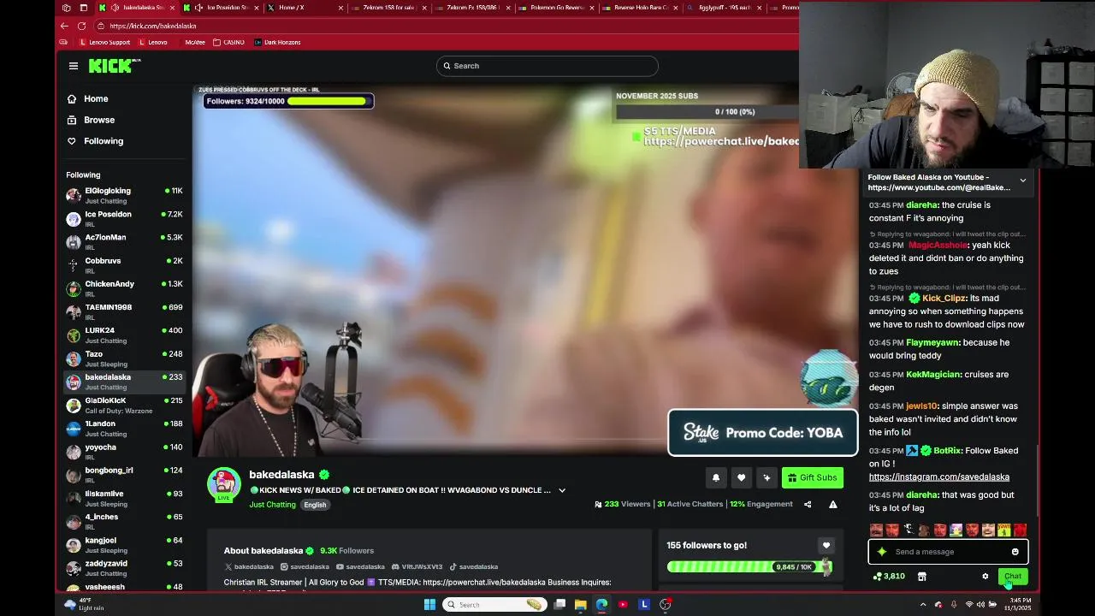Switch to Ice Poseidon browser tab

click(222, 8)
